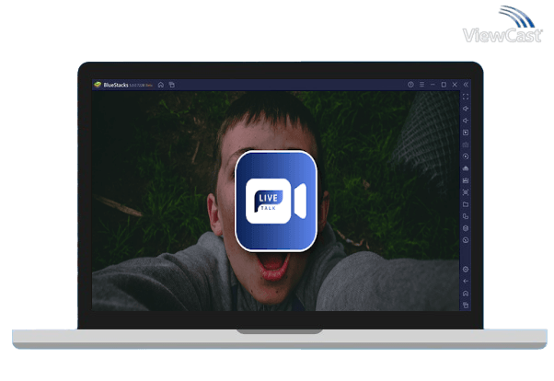Screen dimensions: 554x381
Task: Click the Back arrow in sidebar
Action: [x=466, y=282]
